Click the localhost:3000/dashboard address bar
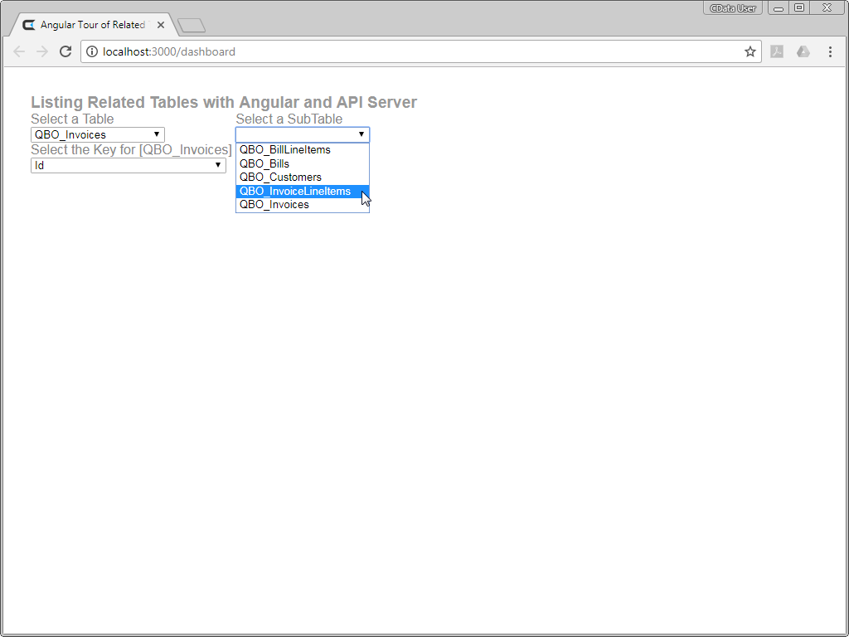This screenshot has width=849, height=637. click(x=415, y=51)
